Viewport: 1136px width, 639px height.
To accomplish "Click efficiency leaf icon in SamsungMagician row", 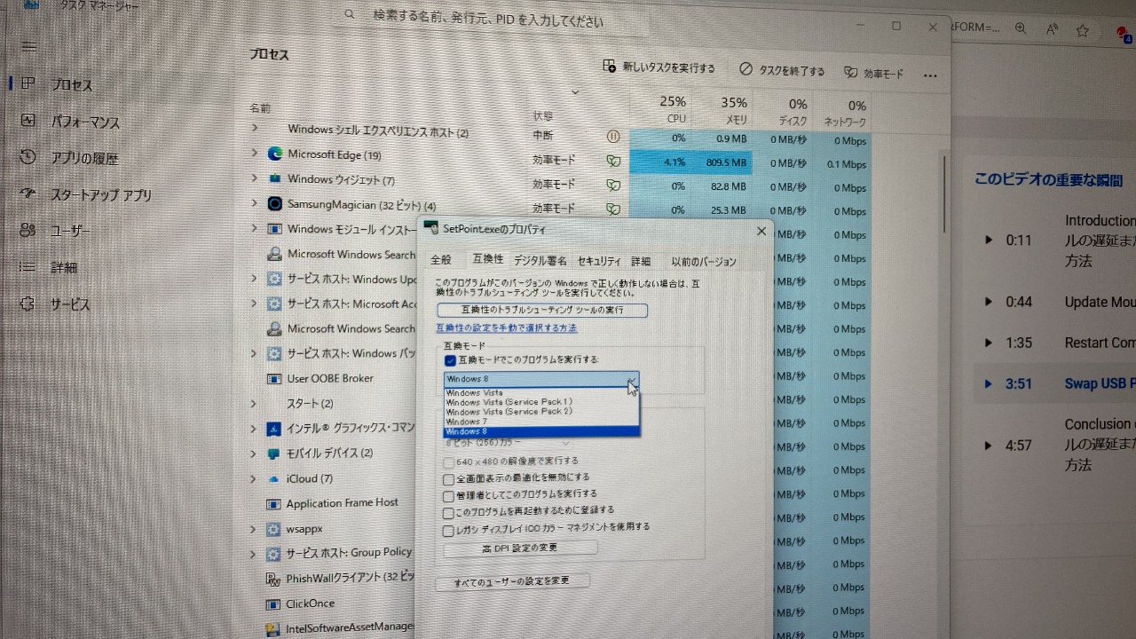I will click(x=612, y=209).
